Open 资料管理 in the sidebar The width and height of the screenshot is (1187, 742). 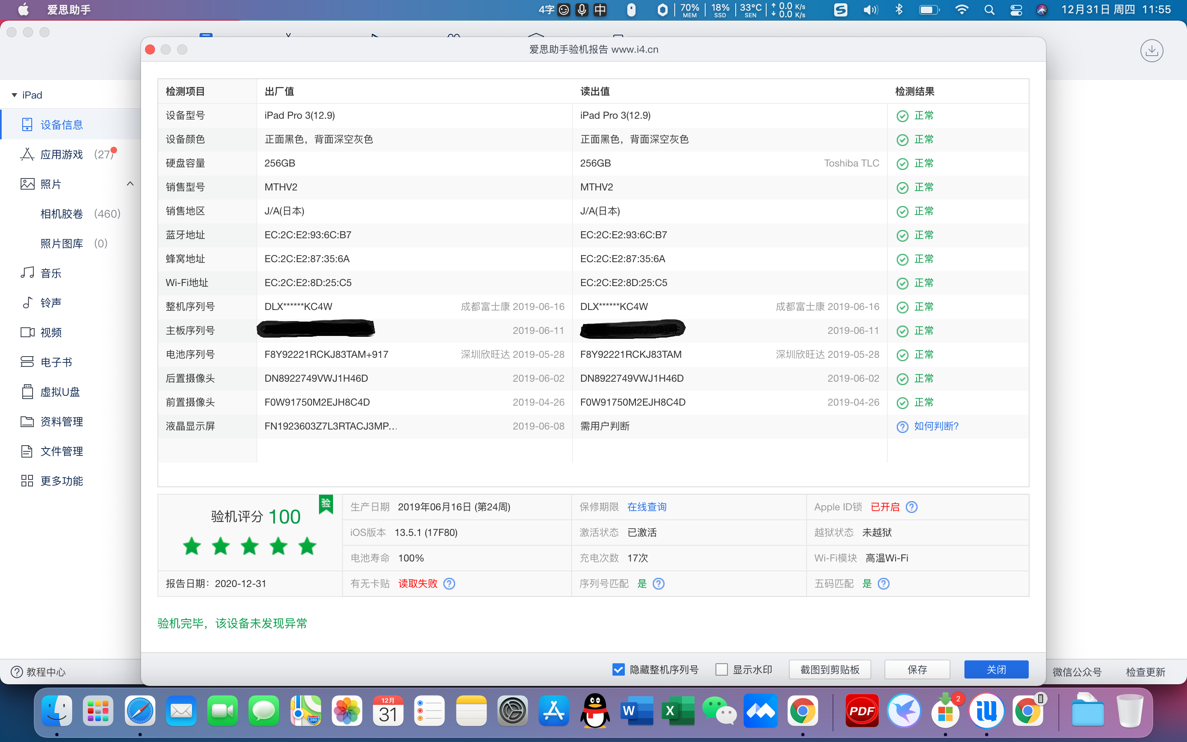click(x=70, y=422)
